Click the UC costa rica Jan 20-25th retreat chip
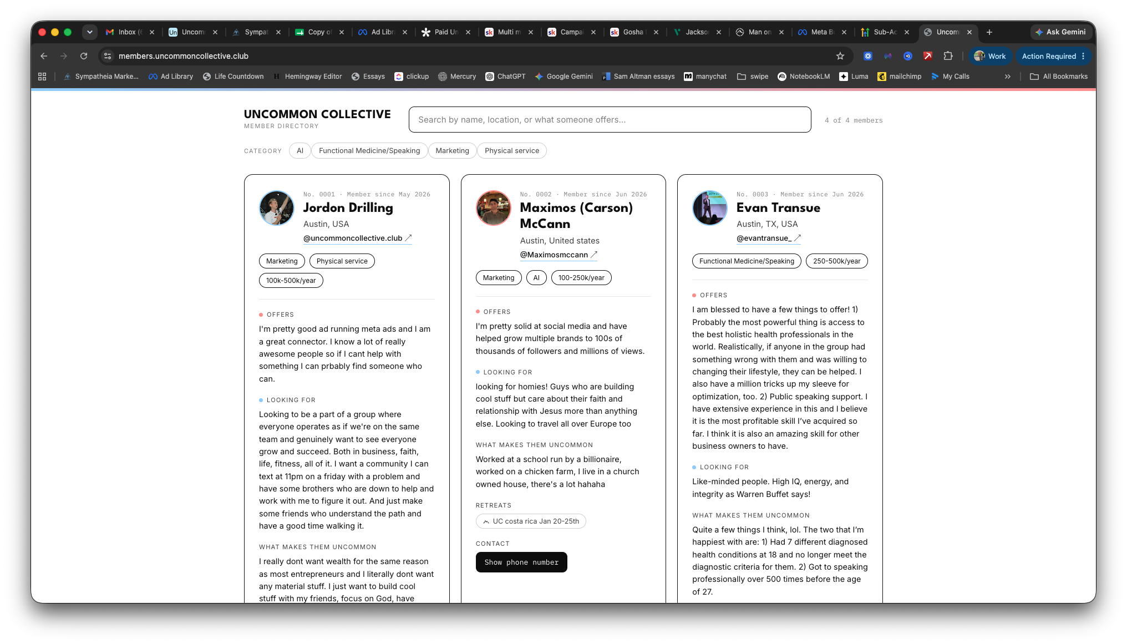1127x644 pixels. (x=531, y=521)
